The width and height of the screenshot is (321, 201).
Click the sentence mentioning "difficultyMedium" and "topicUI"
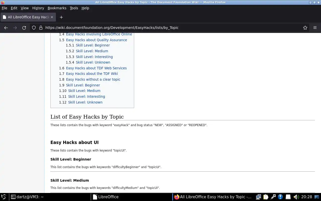pyautogui.click(x=105, y=188)
